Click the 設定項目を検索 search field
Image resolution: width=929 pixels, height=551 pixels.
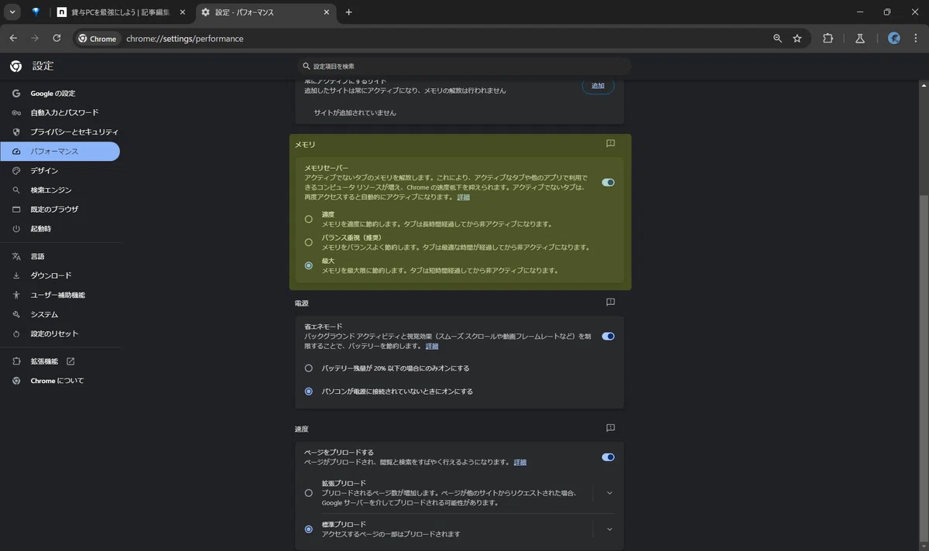coord(464,67)
